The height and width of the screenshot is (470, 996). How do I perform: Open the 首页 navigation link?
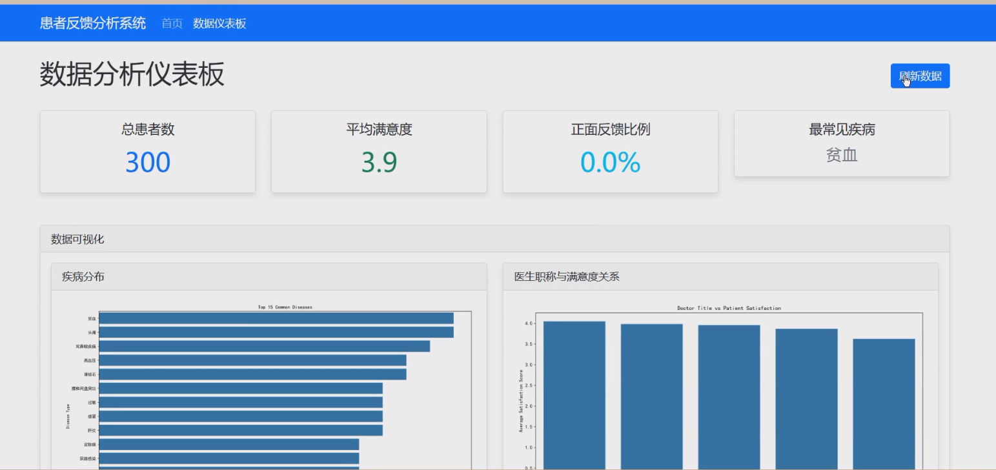tap(172, 24)
